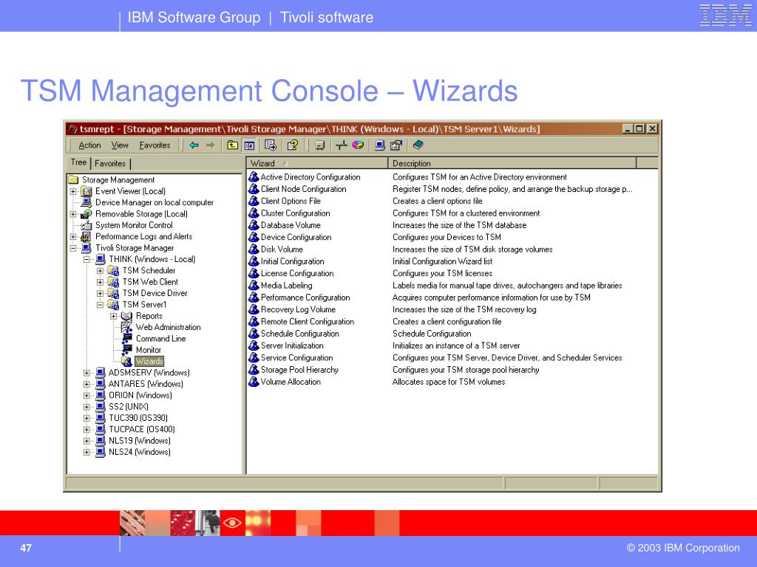Click the Media Labeling wizard icon
The height and width of the screenshot is (567, 757).
(x=254, y=286)
